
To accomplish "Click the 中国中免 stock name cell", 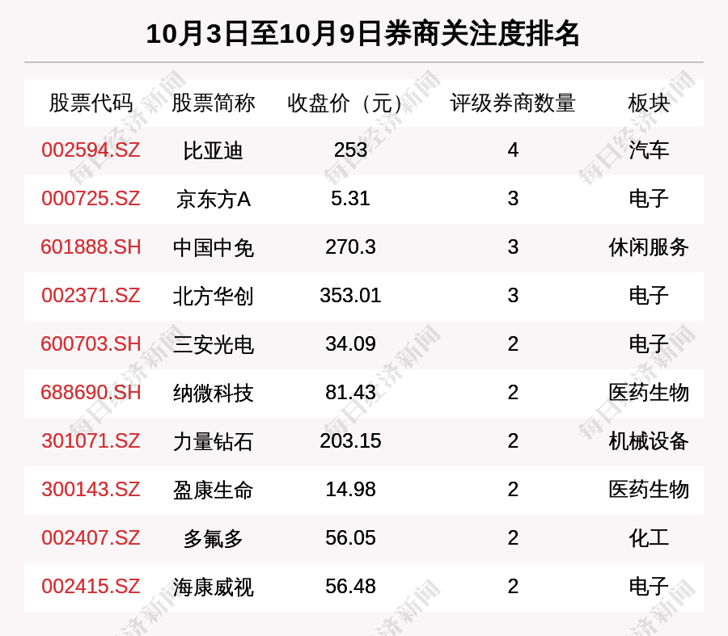I will [213, 248].
